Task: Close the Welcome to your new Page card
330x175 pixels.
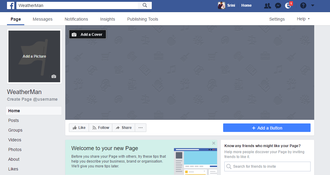Action: tap(214, 143)
